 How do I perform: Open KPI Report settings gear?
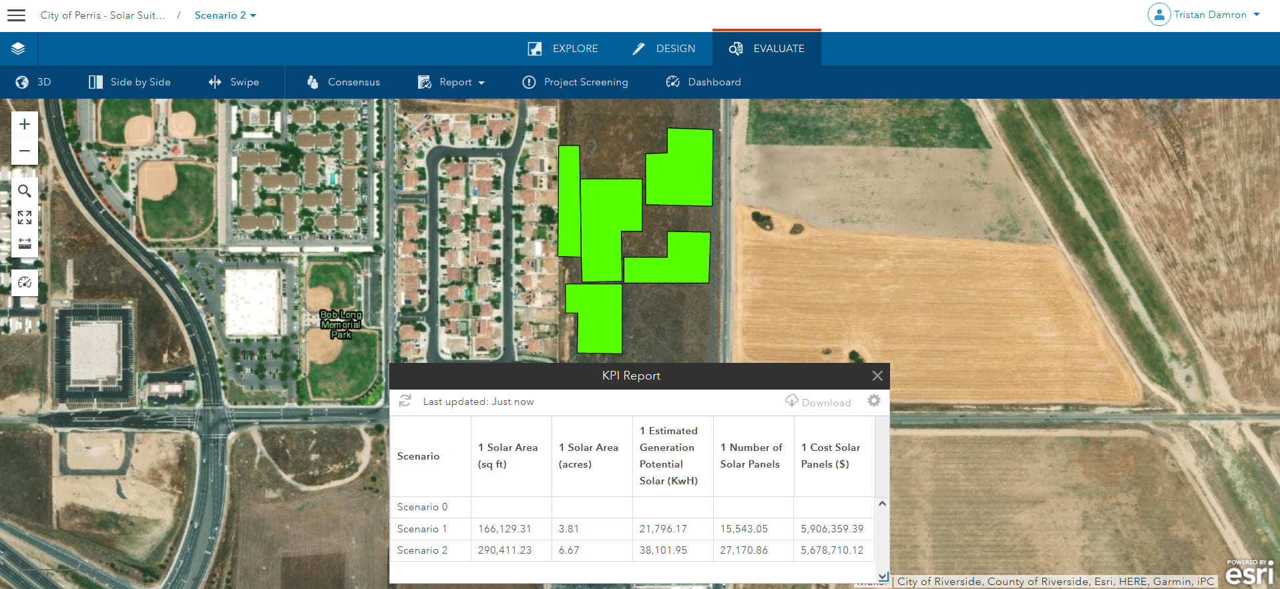(x=874, y=401)
